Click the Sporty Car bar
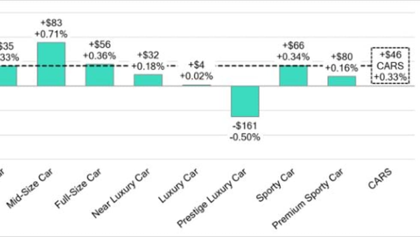This screenshot has height=237, width=420. click(x=293, y=76)
